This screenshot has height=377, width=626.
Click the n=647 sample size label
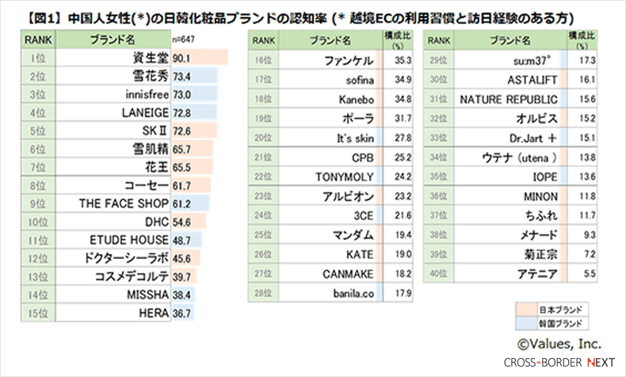pos(183,40)
